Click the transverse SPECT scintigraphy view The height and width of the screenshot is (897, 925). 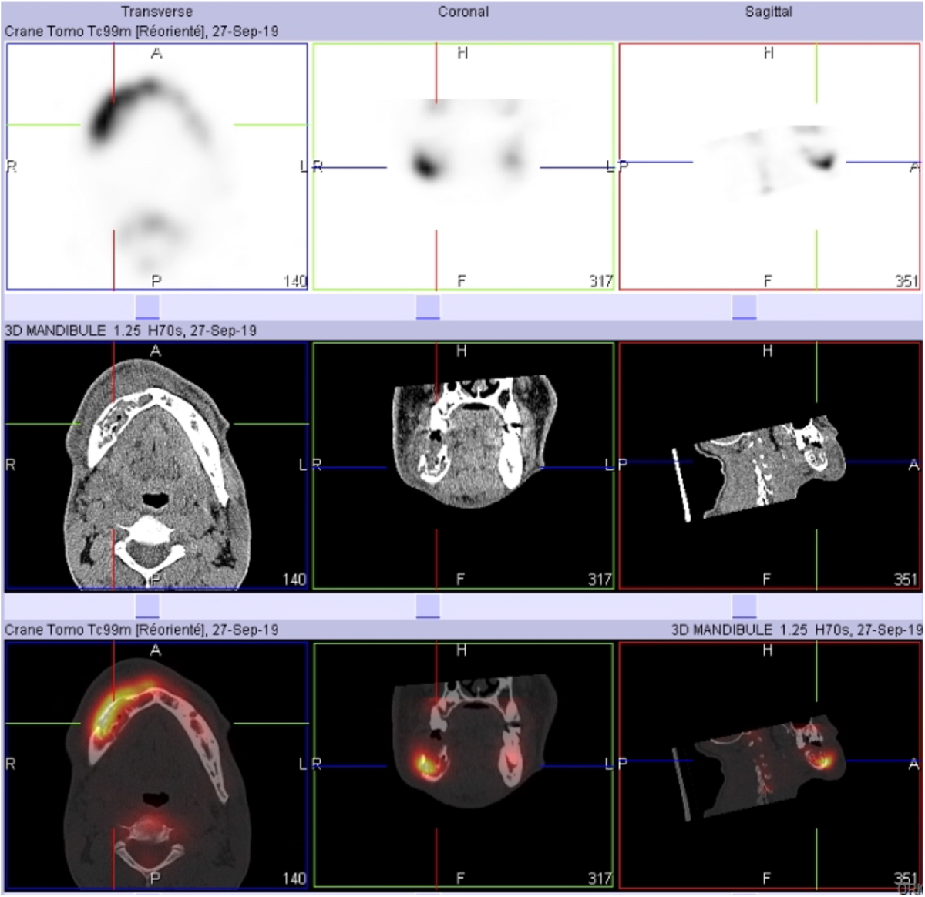coord(157,166)
